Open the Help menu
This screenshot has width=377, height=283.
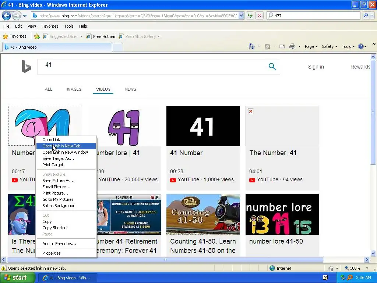[x=83, y=26]
